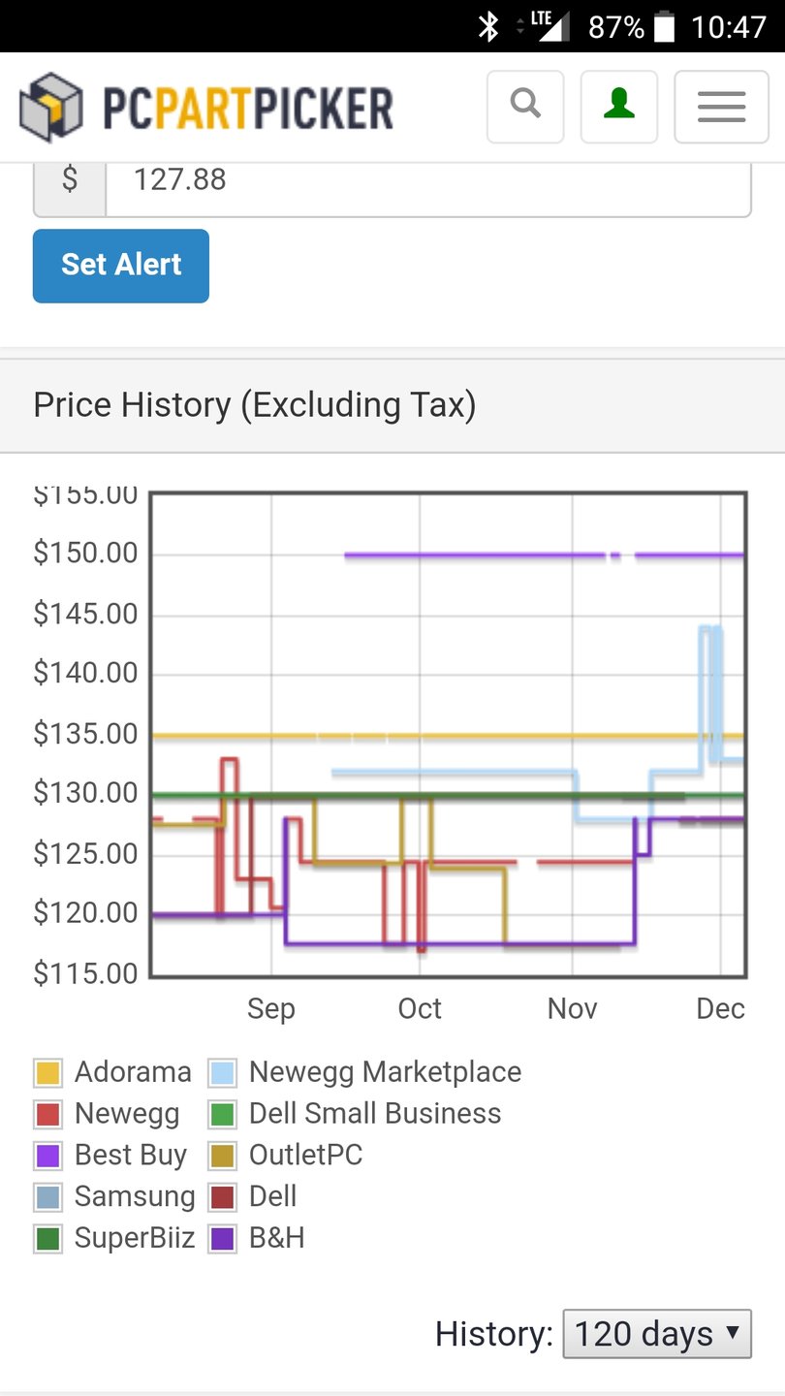Open the hamburger navigation menu

tap(721, 107)
